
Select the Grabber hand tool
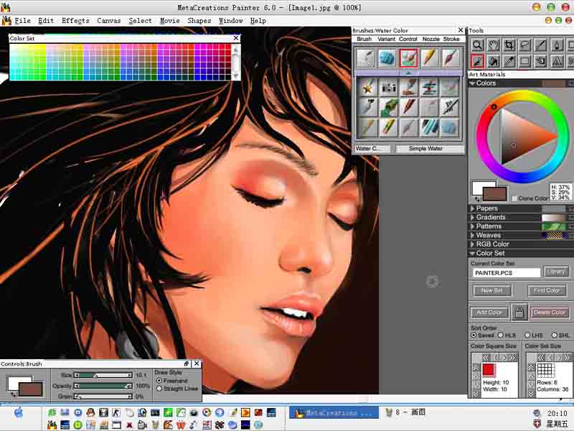click(493, 45)
